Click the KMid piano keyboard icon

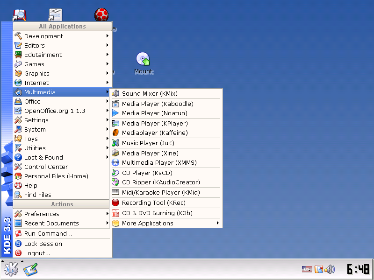coord(115,192)
